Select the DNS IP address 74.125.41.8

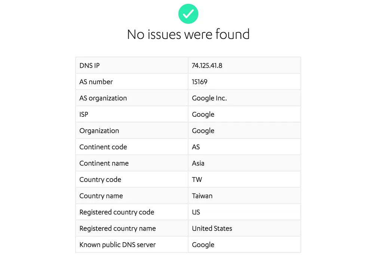pyautogui.click(x=207, y=65)
